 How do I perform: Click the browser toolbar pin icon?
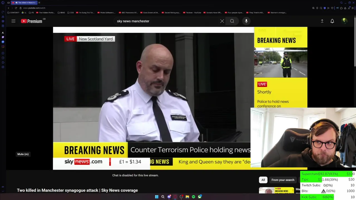[x=317, y=8]
